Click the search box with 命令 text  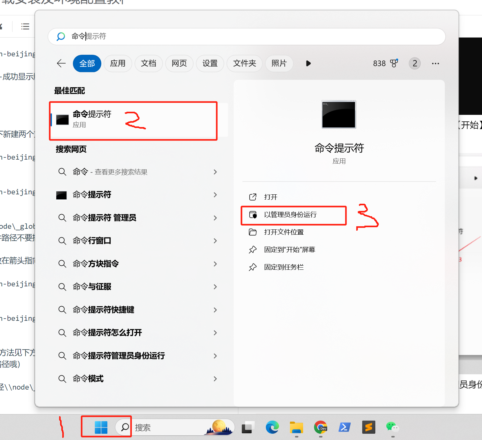coord(246,37)
